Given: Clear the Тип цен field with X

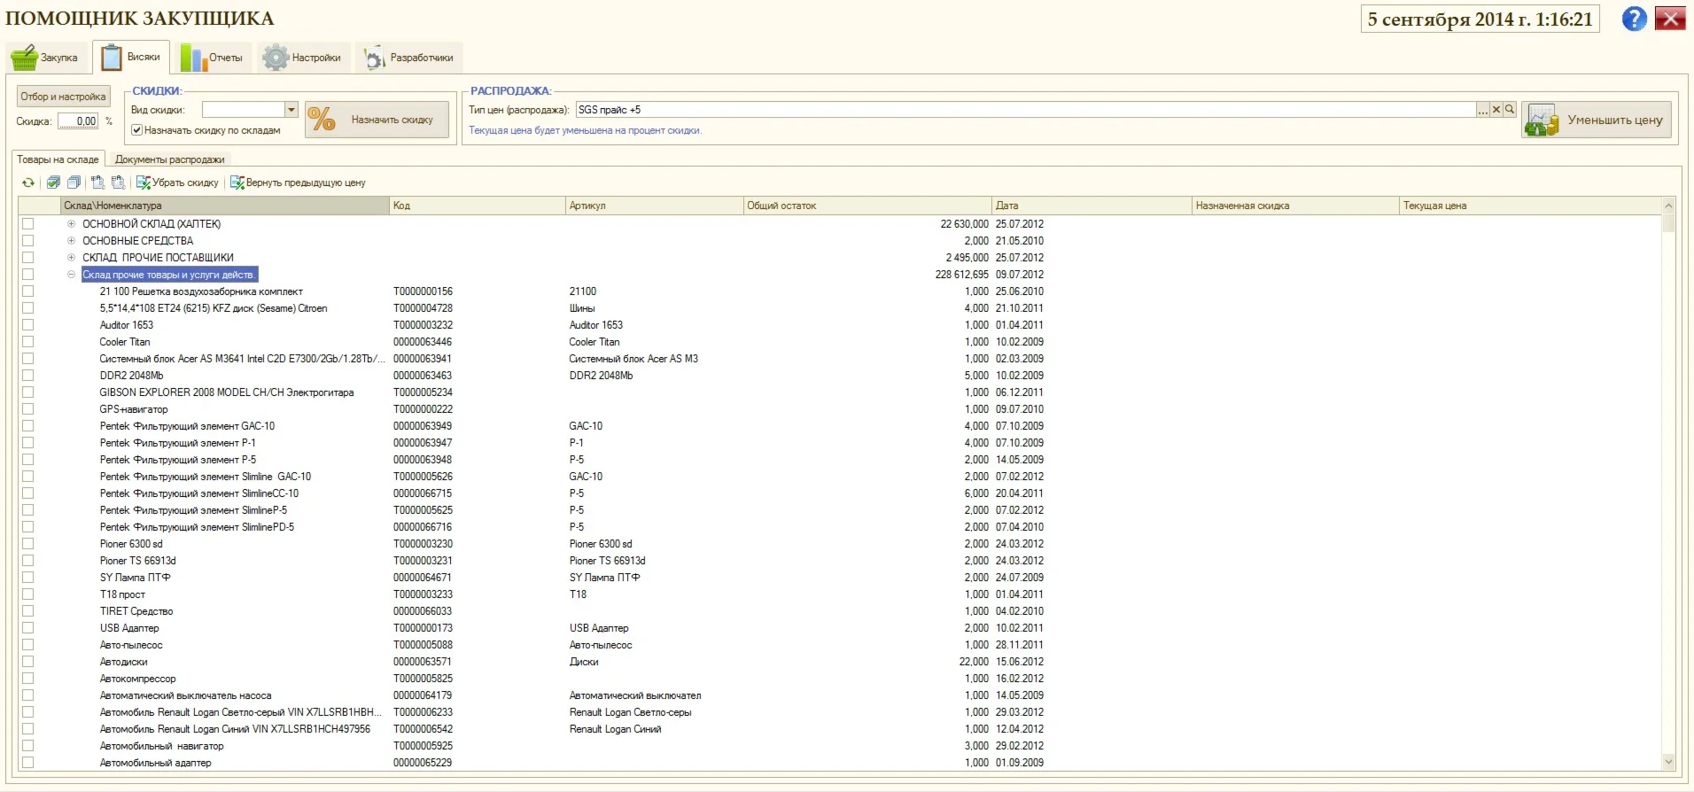Looking at the screenshot, I should [1496, 110].
